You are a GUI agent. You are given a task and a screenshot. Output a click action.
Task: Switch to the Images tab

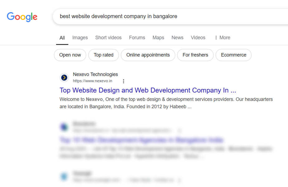pos(80,38)
